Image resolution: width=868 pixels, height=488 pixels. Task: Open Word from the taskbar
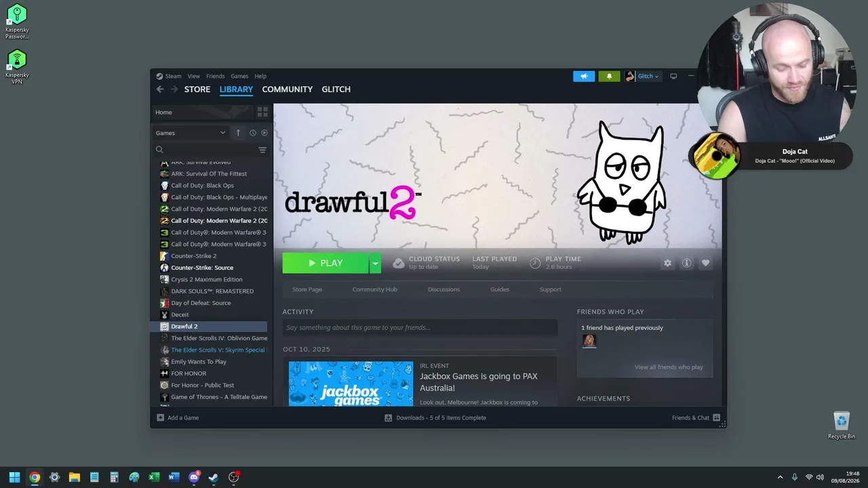[x=174, y=477]
